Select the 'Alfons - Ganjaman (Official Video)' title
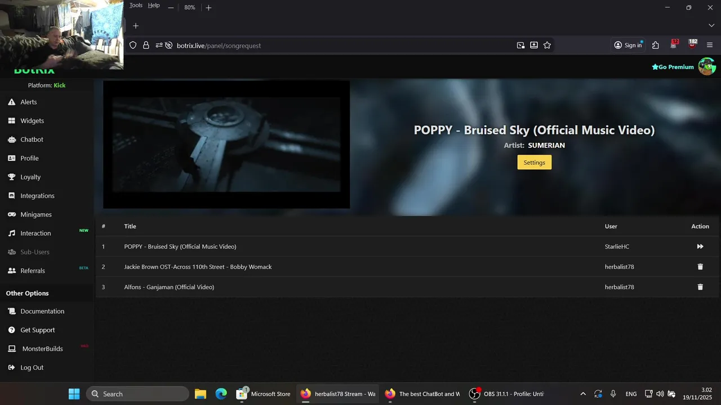721x405 pixels. point(169,287)
